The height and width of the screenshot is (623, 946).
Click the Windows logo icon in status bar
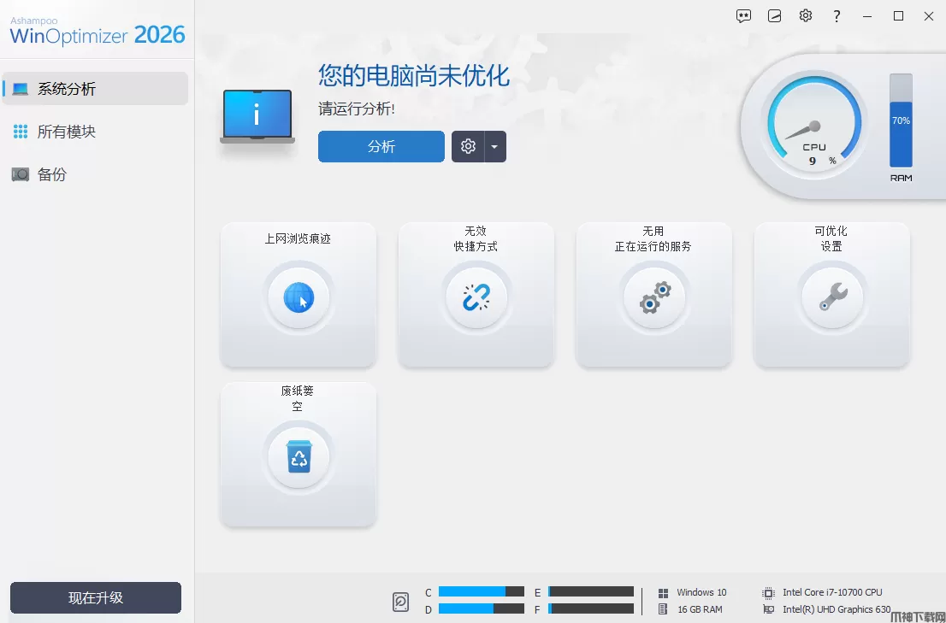pos(663,593)
